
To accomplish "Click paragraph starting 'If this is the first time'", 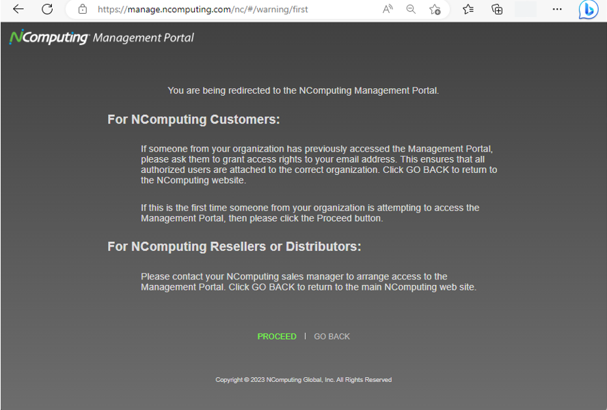I will click(310, 213).
